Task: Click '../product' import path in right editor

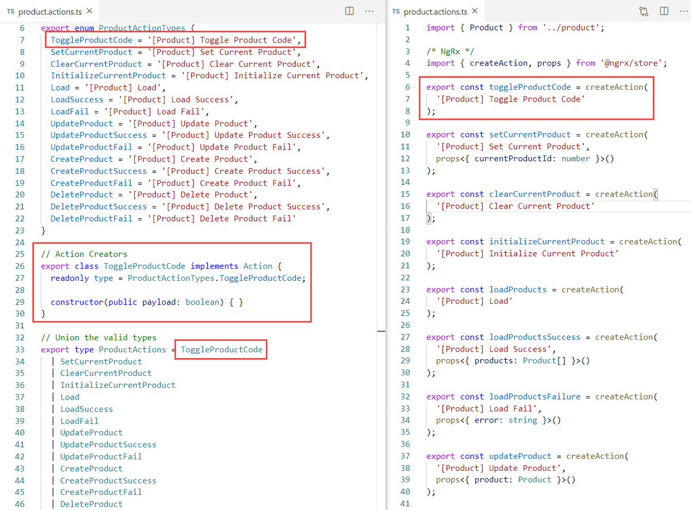Action: (x=571, y=28)
